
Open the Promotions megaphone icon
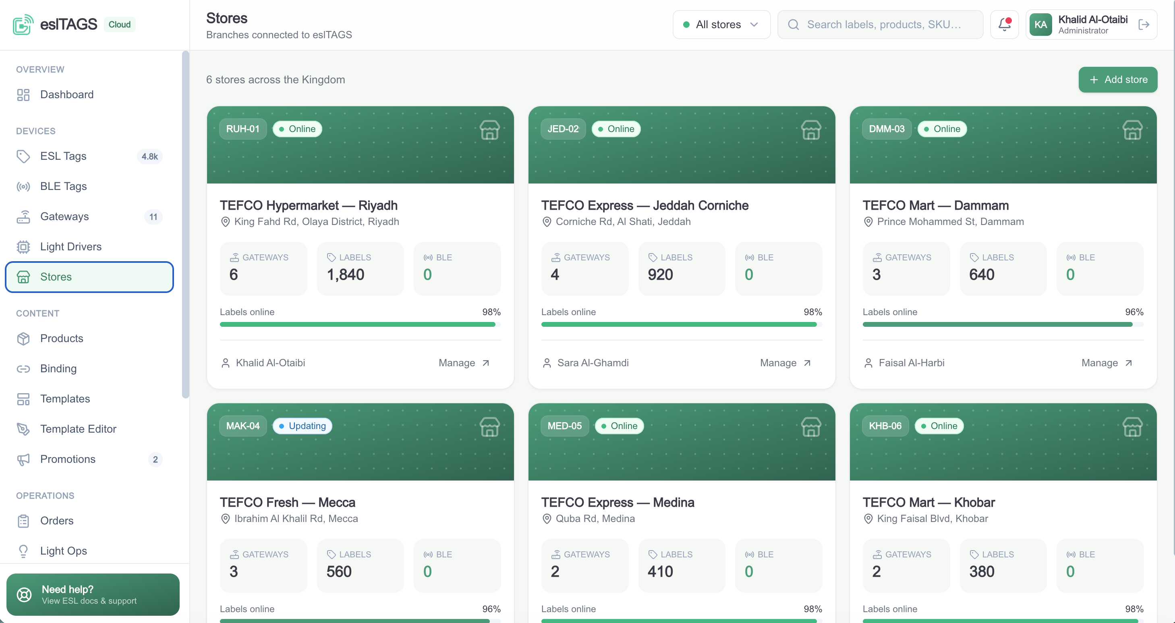click(23, 459)
